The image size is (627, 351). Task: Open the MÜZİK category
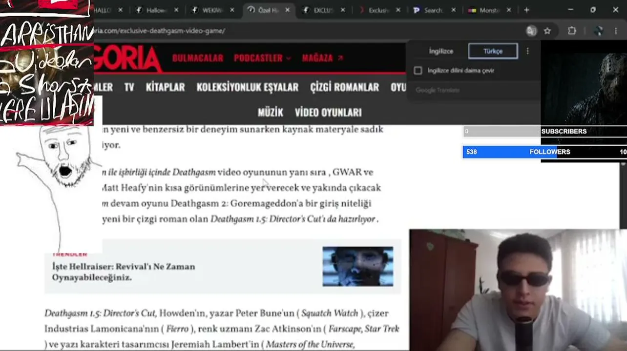tap(271, 113)
